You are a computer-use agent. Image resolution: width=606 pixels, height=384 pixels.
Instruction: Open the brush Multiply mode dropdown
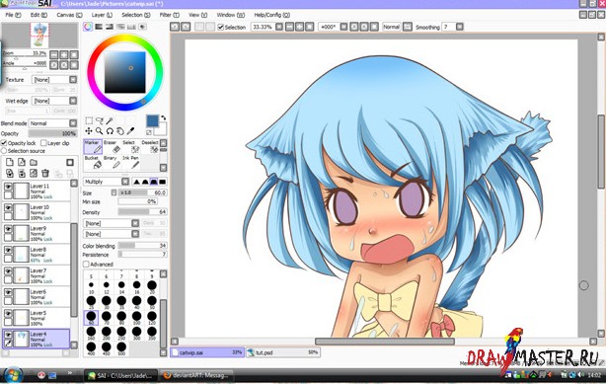click(125, 182)
